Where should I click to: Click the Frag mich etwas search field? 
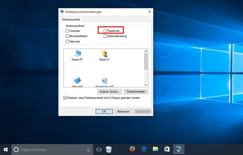point(52,149)
